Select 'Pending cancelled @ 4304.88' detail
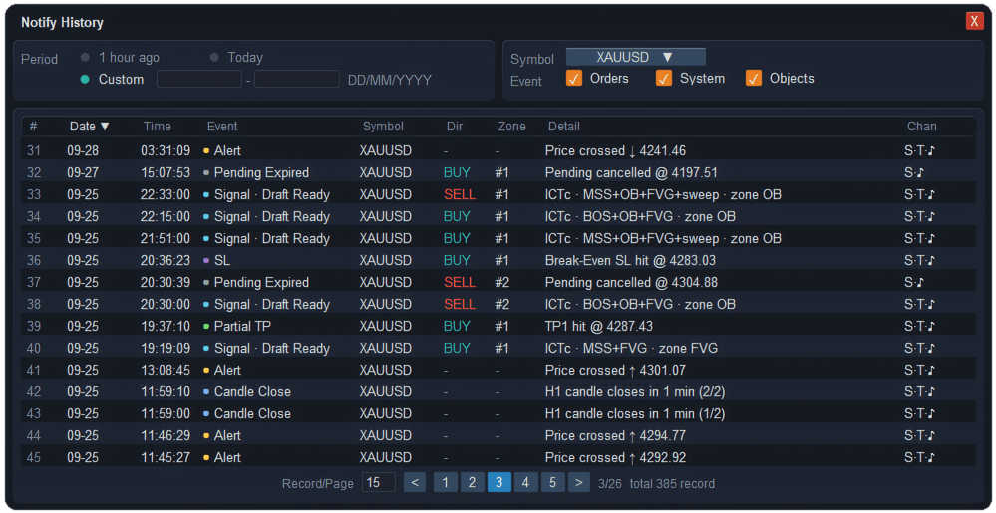The height and width of the screenshot is (513, 996). pos(631,282)
